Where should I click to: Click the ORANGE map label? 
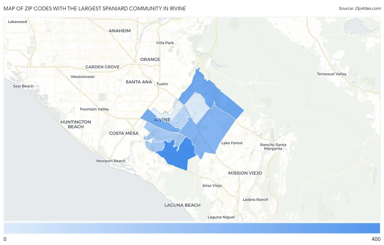point(150,59)
